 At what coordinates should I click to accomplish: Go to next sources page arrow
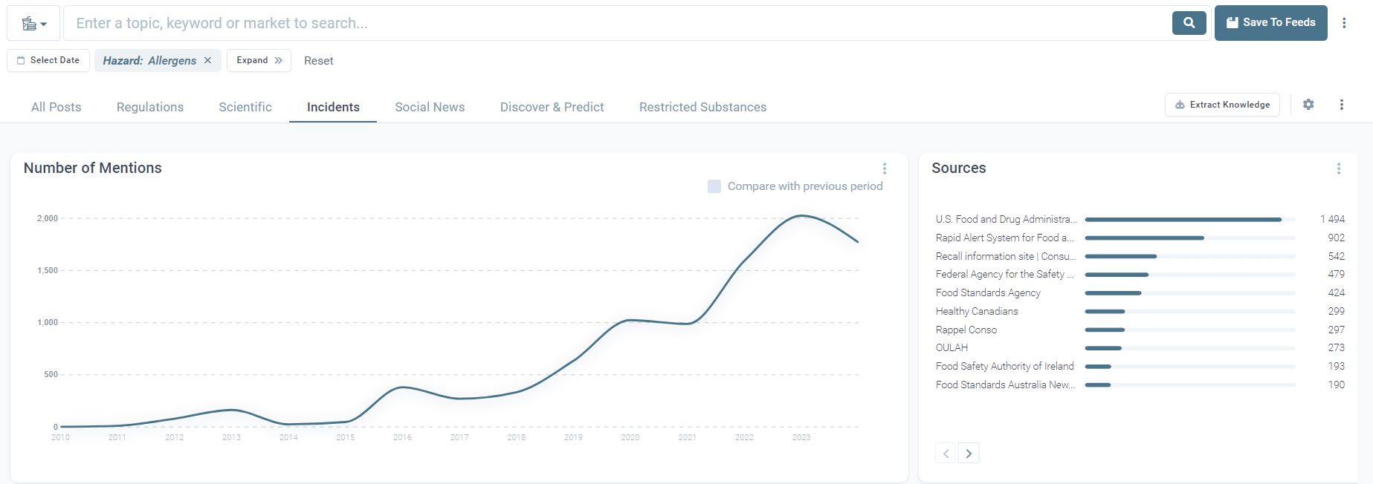pyautogui.click(x=969, y=454)
